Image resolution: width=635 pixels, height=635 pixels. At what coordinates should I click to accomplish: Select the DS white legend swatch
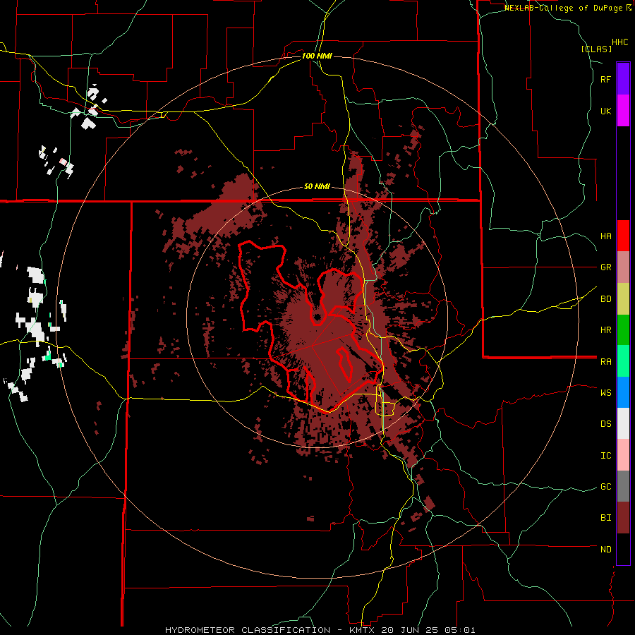tap(623, 423)
